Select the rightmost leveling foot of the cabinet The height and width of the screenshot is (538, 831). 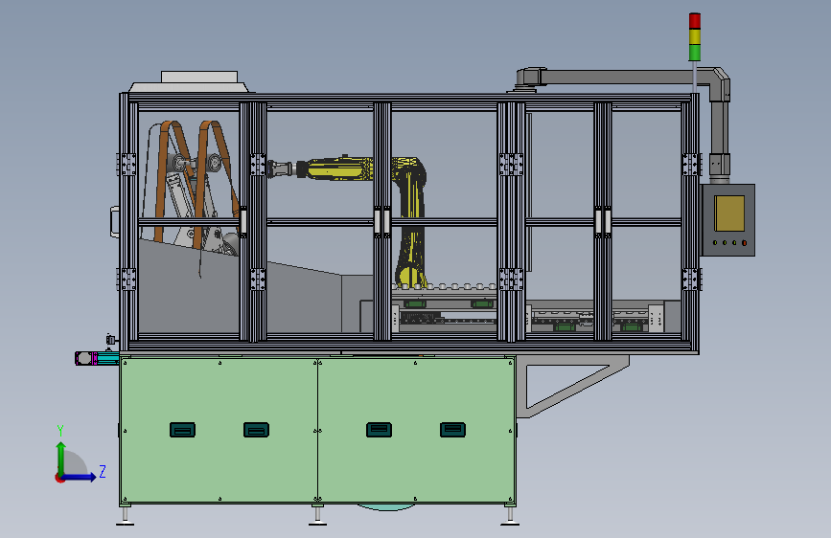(x=510, y=516)
